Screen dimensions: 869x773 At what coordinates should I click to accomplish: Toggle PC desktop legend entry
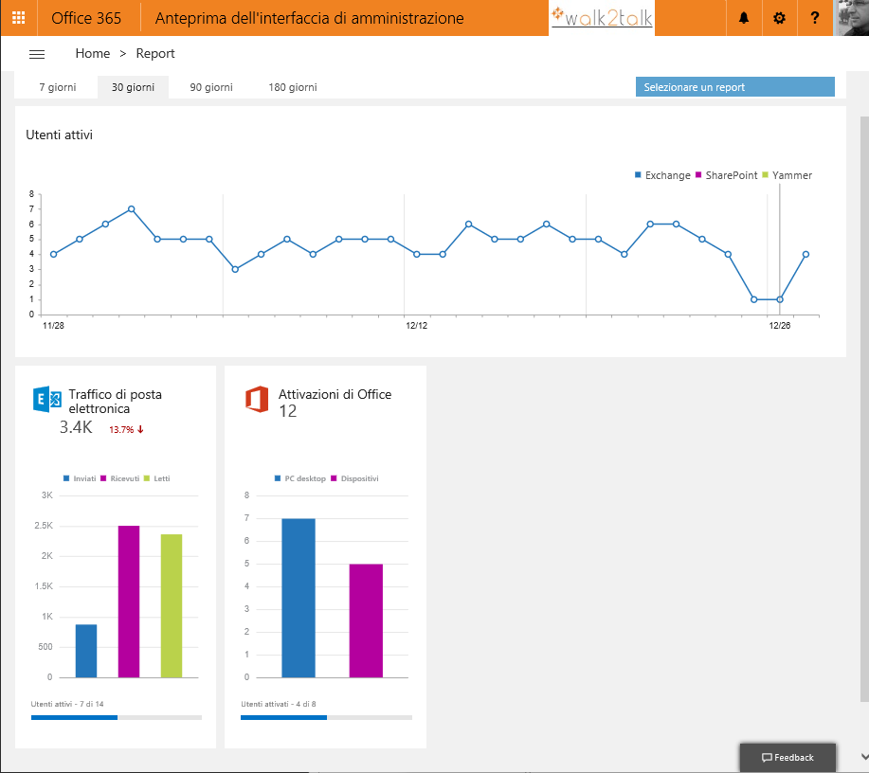pos(299,478)
